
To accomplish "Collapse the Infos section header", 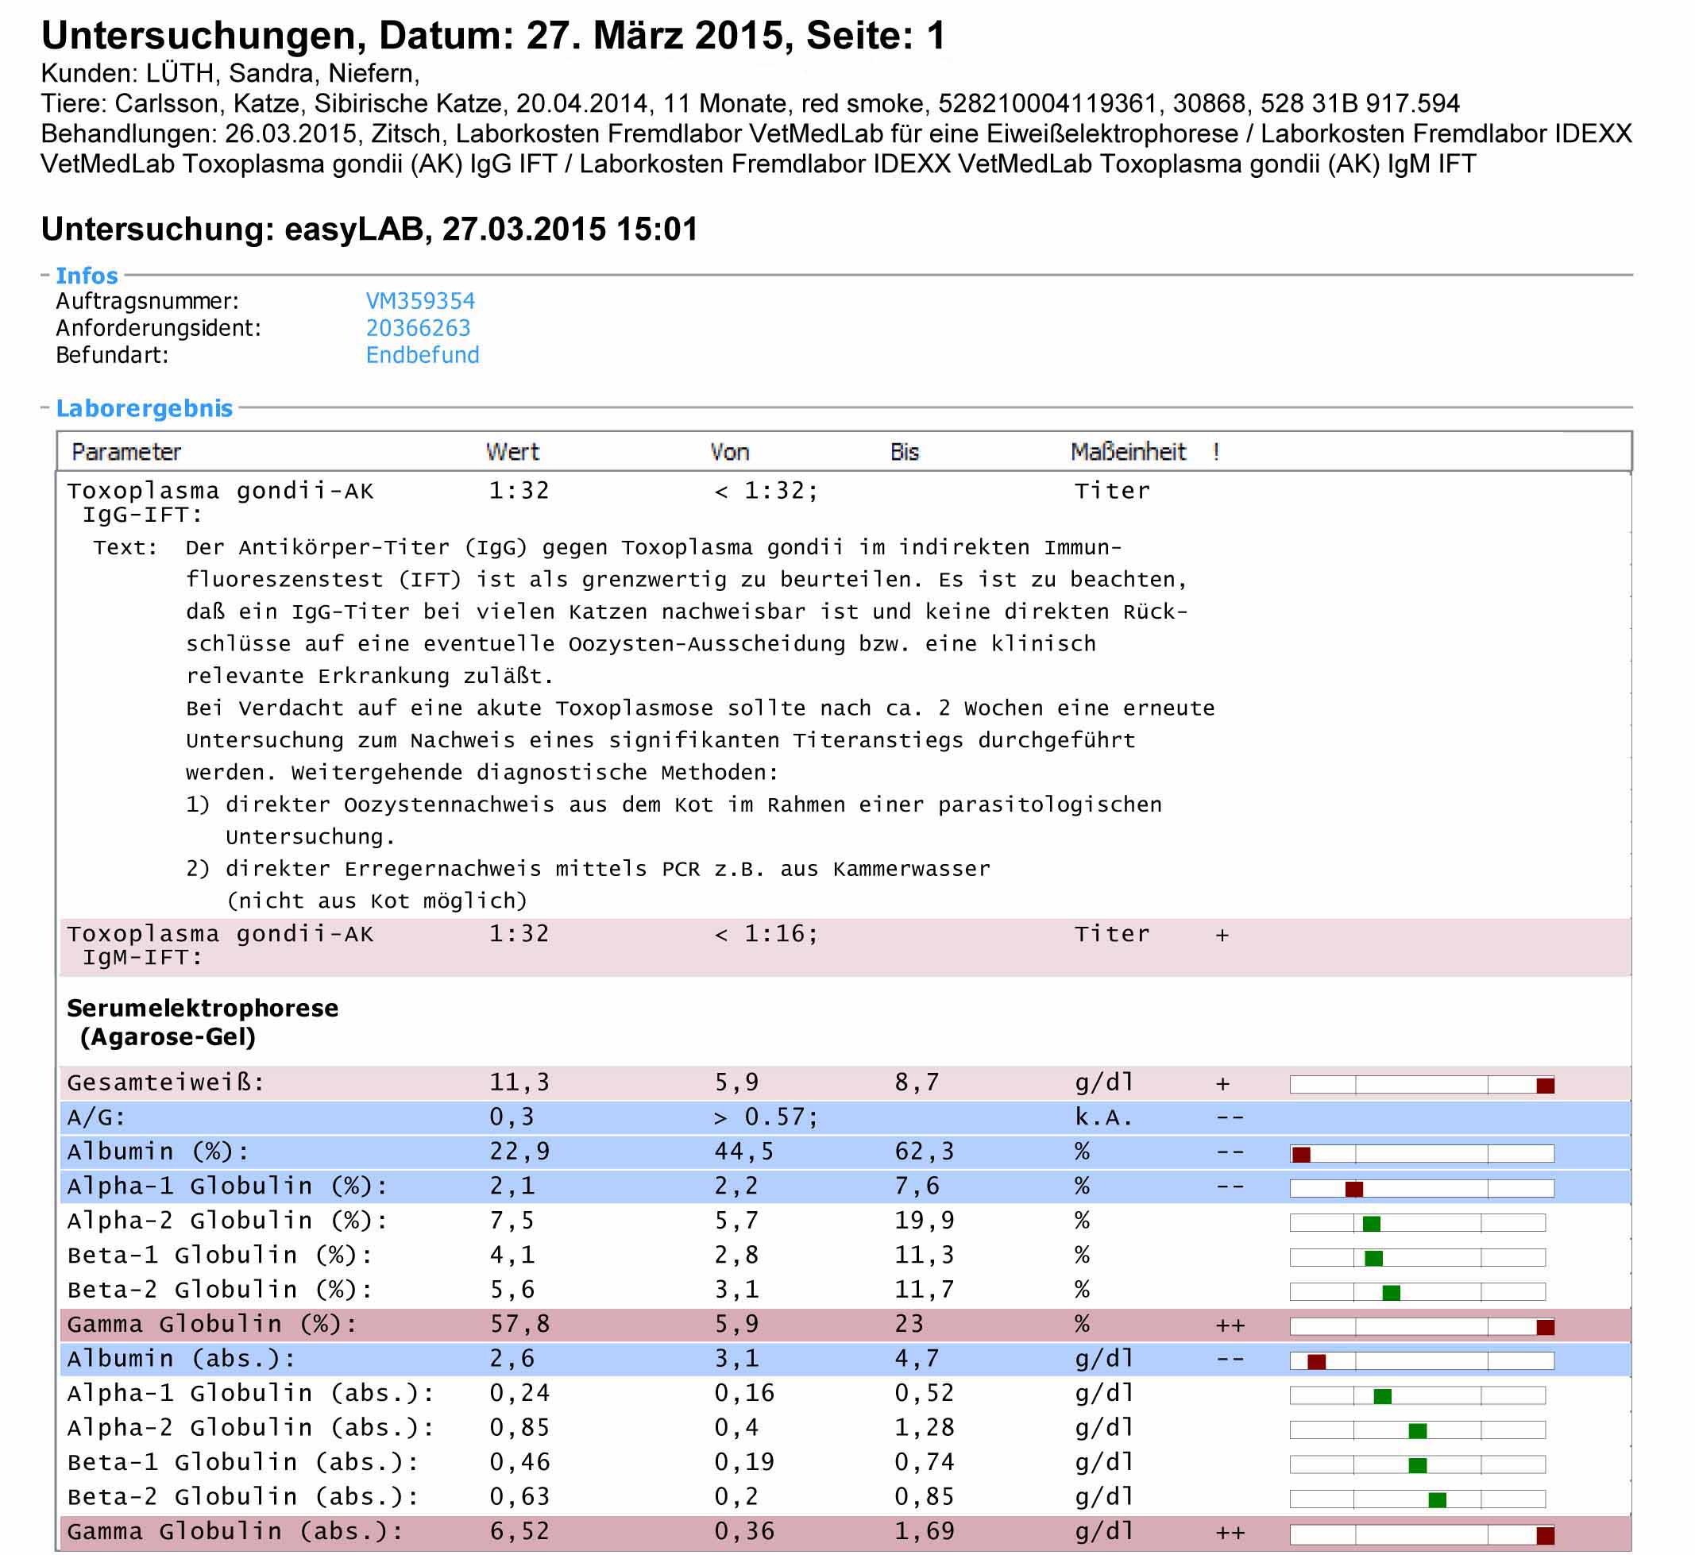I will 86,275.
